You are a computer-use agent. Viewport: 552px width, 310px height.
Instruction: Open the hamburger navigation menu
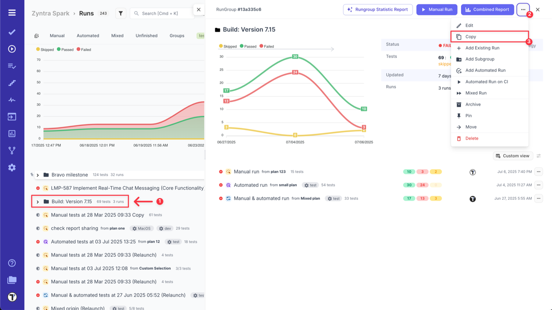(12, 12)
